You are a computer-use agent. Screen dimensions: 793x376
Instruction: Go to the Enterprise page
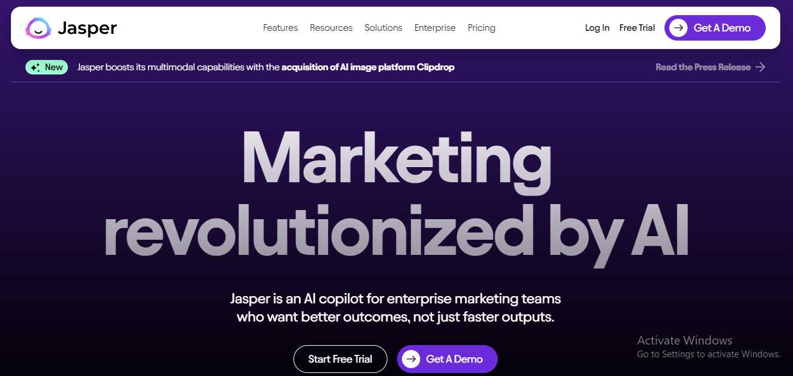(435, 28)
